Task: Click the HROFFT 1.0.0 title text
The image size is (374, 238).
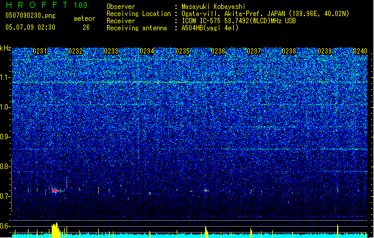Action: 47,5
